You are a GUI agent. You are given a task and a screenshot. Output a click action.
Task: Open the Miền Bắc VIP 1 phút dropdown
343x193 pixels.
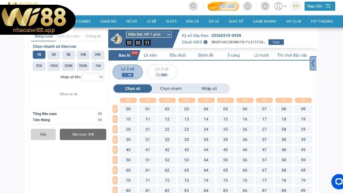(x=149, y=34)
